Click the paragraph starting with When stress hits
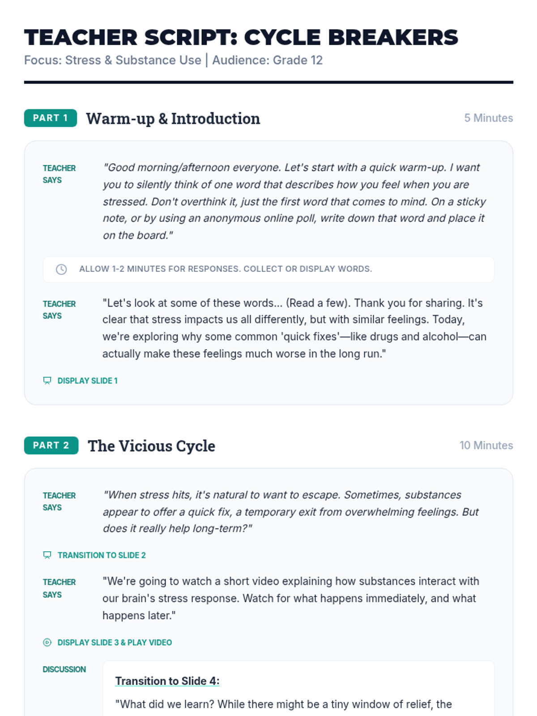The width and height of the screenshot is (537, 716). [291, 512]
